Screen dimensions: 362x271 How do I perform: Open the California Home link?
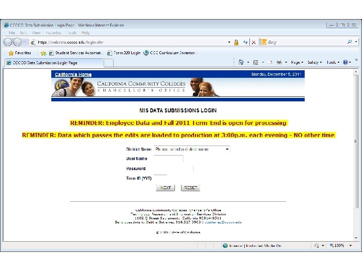pyautogui.click(x=73, y=74)
